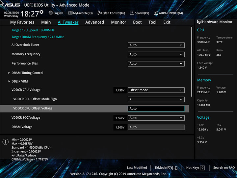Click Core Voltage 1.340 V reading
237x178 pixels.
202,68
